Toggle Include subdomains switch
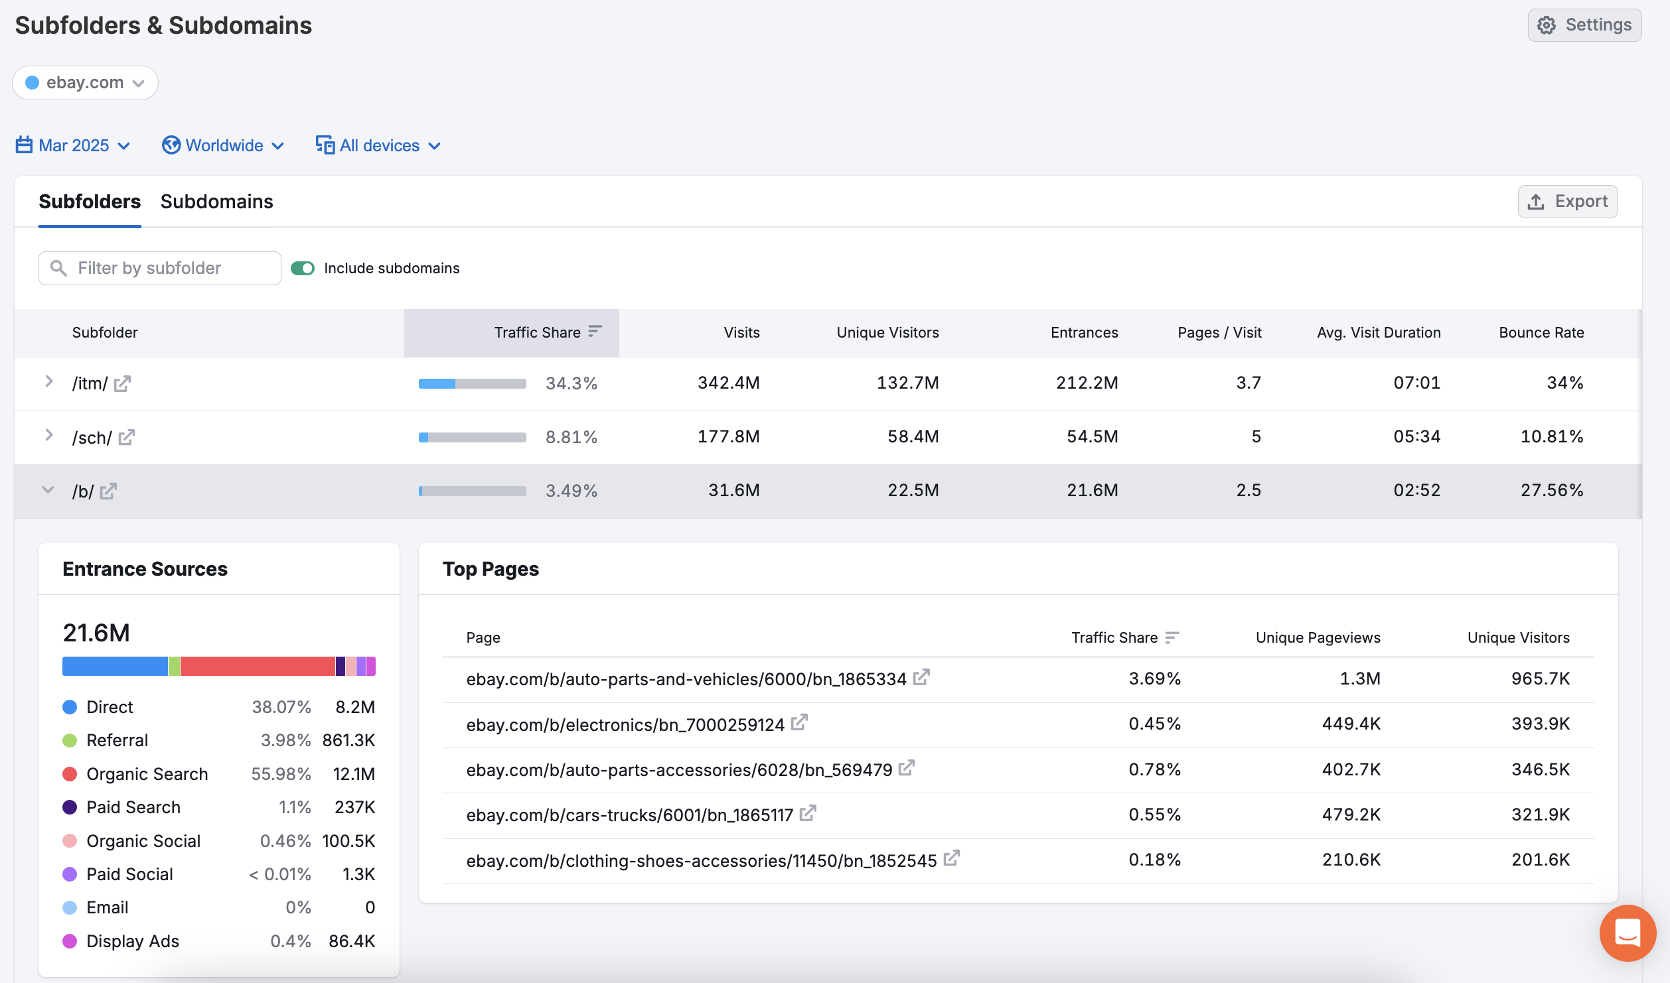1670x983 pixels. 303,268
